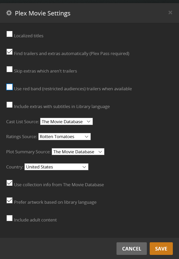Enable red band trailers checkbox

(10, 87)
